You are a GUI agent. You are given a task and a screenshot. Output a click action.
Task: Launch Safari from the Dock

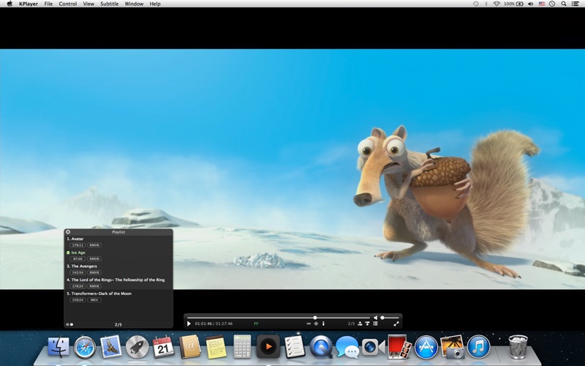[x=85, y=347]
